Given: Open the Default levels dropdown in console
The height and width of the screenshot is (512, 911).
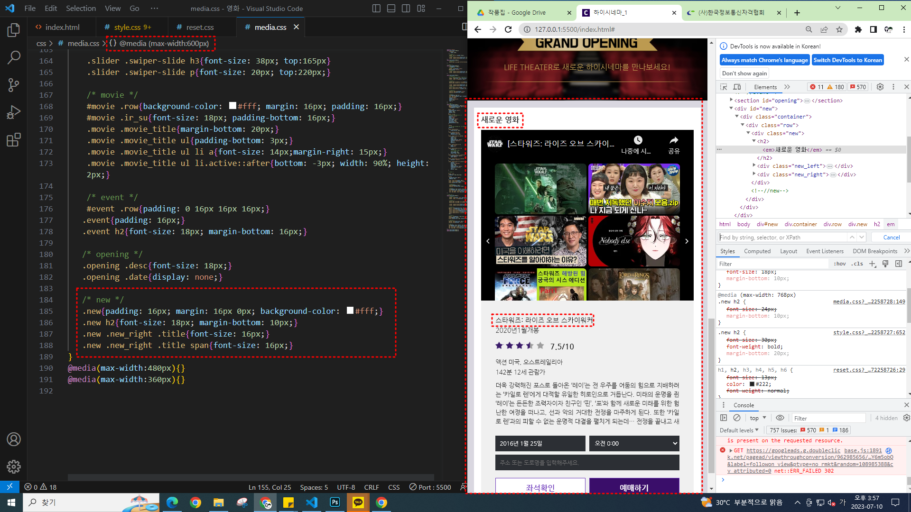Looking at the screenshot, I should (739, 430).
